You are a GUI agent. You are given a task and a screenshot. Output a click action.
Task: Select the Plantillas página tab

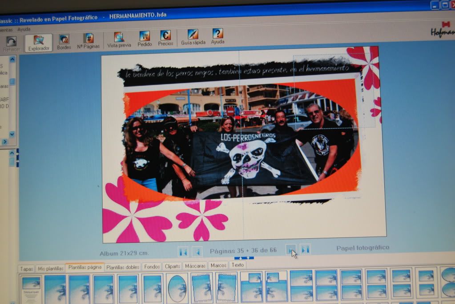point(85,267)
